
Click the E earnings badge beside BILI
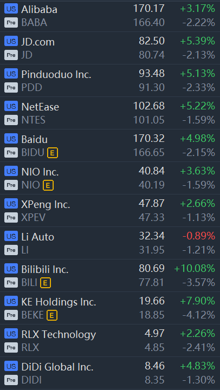[x=46, y=283]
